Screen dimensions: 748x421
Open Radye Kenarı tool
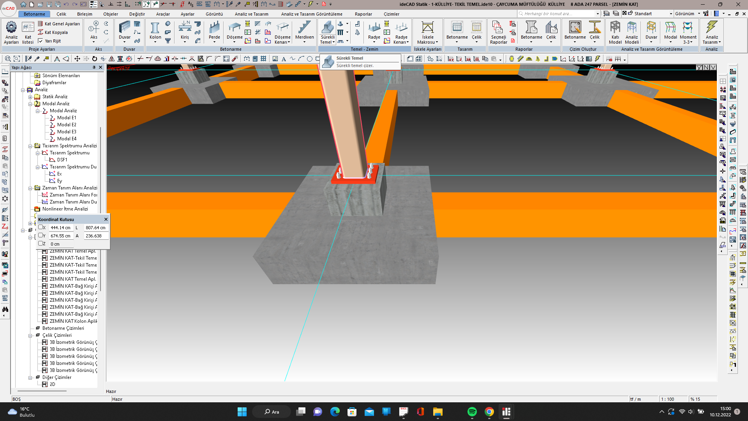click(x=401, y=32)
